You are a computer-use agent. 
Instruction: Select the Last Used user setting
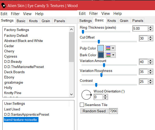tap(12, 109)
